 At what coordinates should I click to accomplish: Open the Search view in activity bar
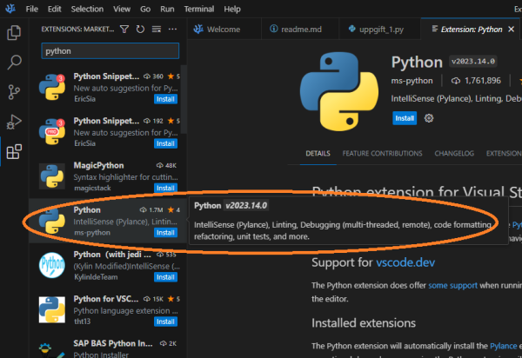click(x=14, y=63)
